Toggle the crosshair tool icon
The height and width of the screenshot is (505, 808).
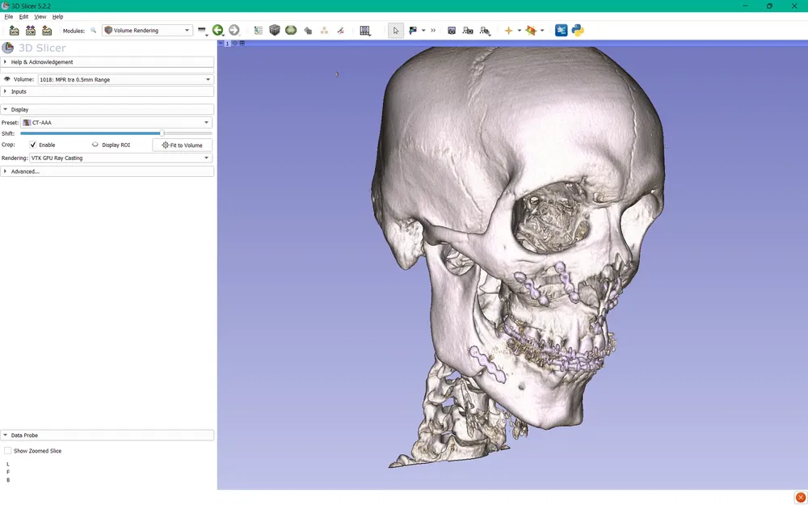509,31
